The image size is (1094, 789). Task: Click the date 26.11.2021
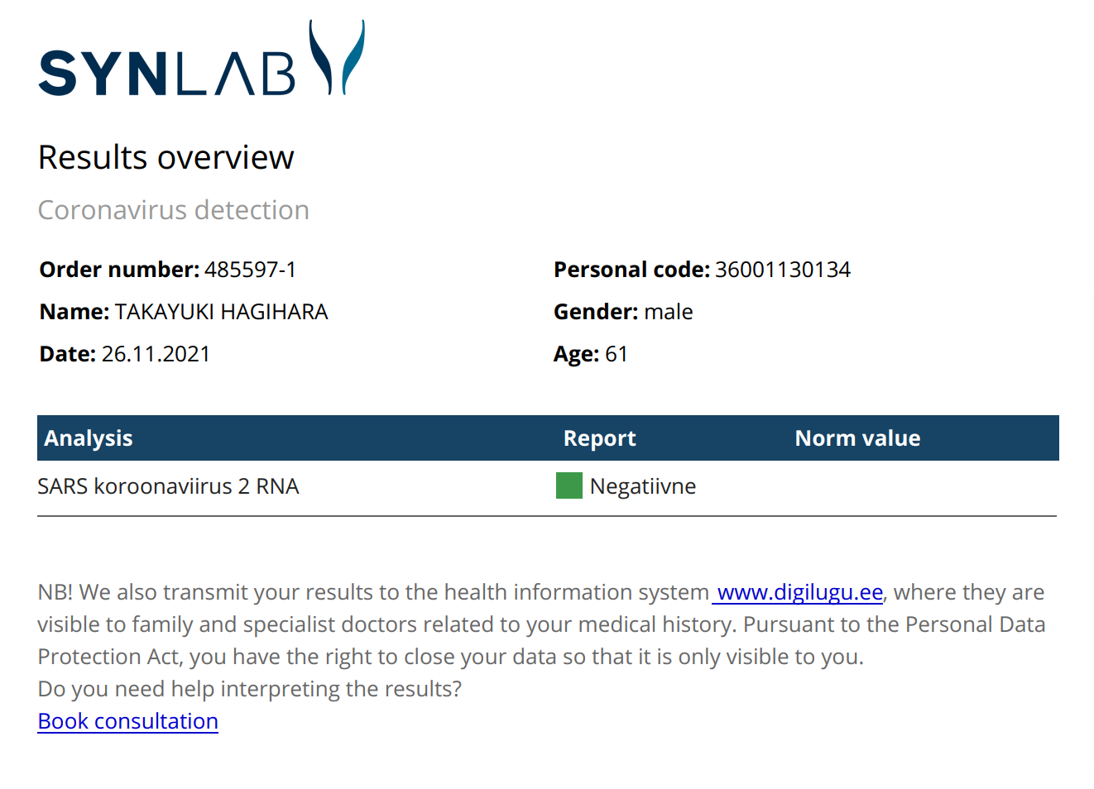click(156, 354)
